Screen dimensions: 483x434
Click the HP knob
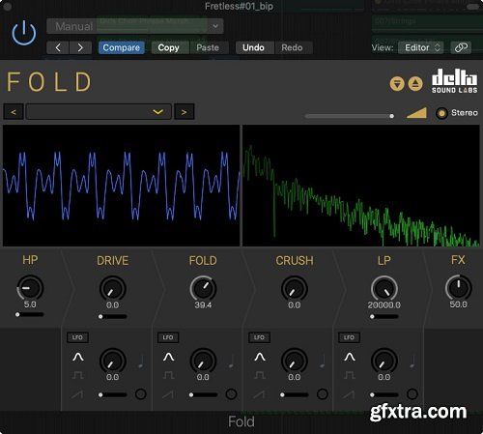pyautogui.click(x=30, y=288)
